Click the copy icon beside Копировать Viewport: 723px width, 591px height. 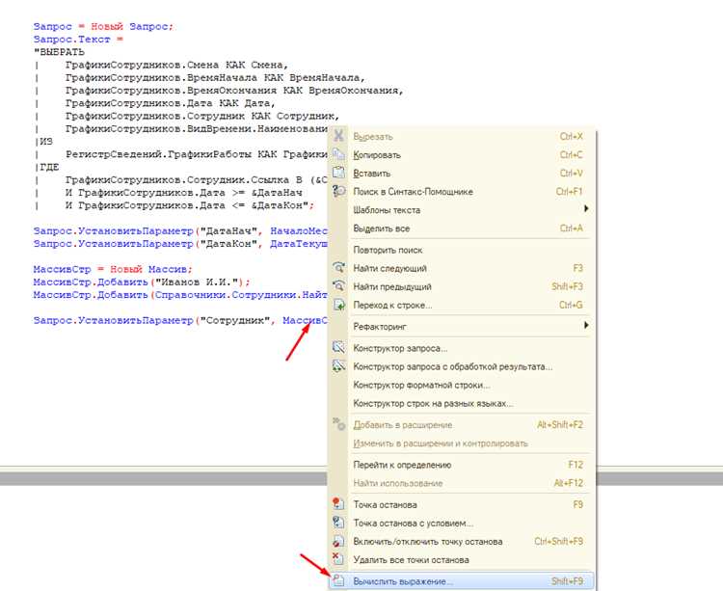click(x=338, y=154)
